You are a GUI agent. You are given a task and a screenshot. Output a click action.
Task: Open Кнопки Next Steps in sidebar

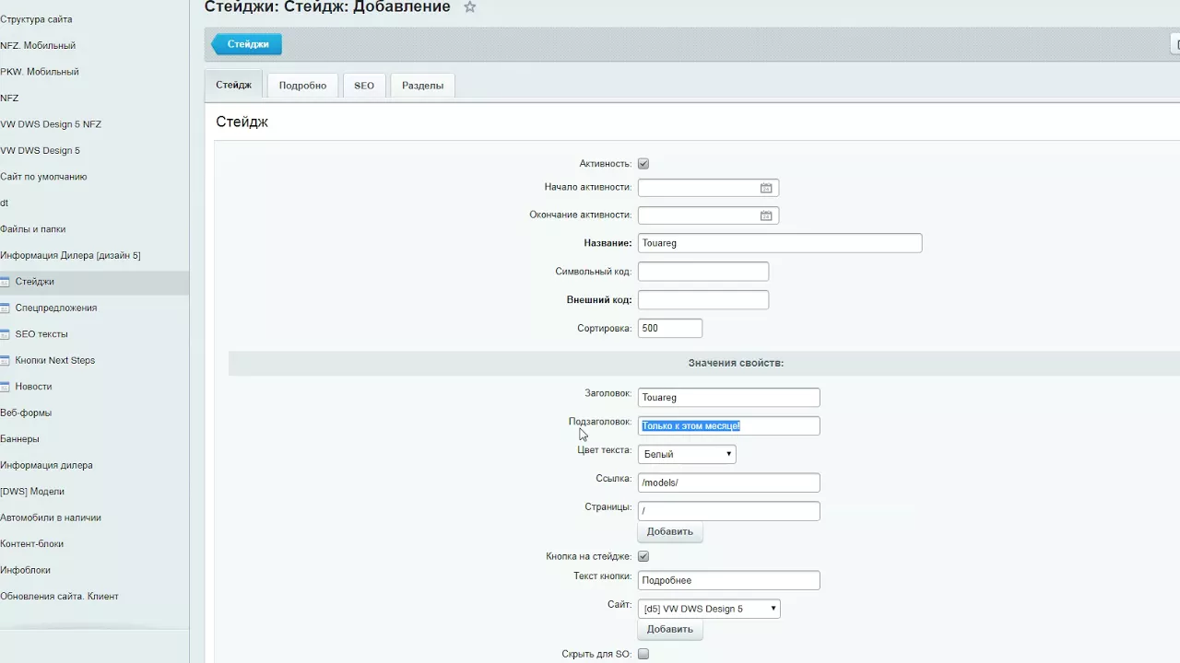click(55, 360)
